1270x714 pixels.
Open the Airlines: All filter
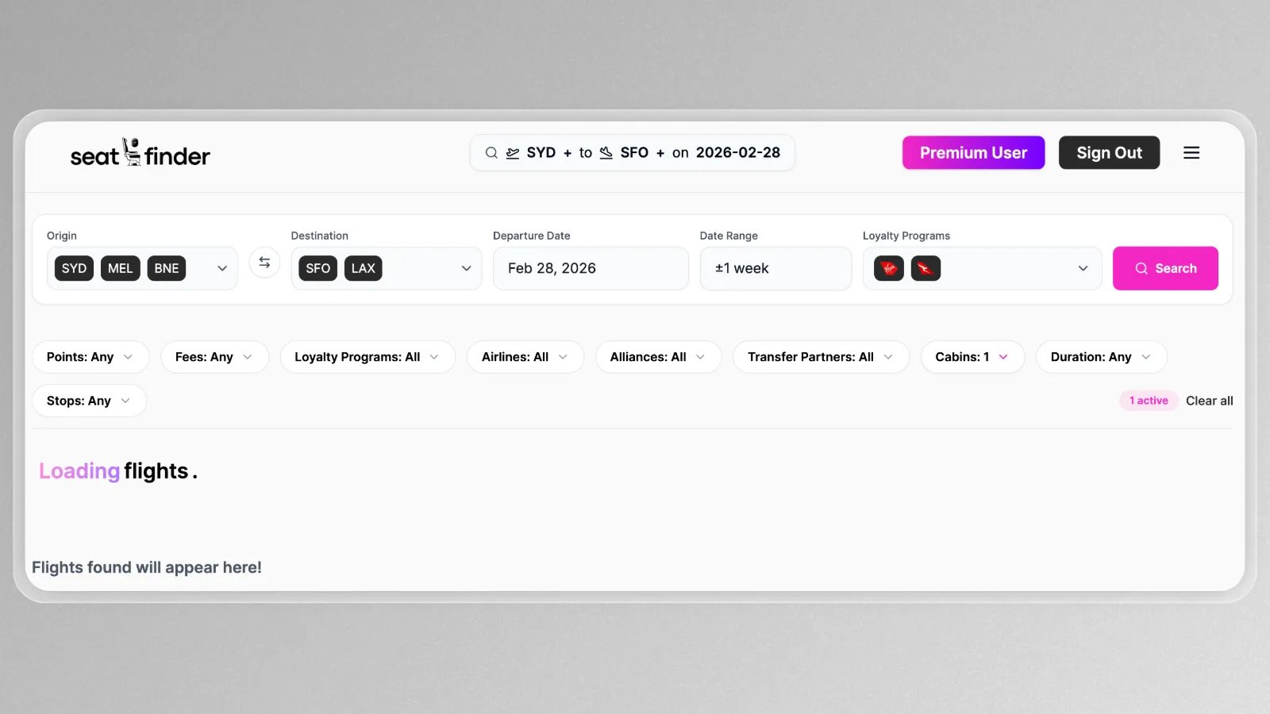coord(525,357)
